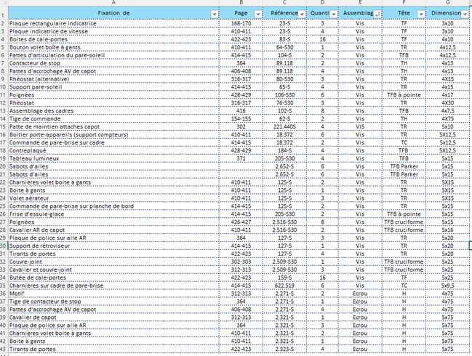The width and height of the screenshot is (472, 356).
Task: Click Tête cell 'TFB à pointe' for Frise d'essuie-glace
Action: pyautogui.click(x=404, y=214)
